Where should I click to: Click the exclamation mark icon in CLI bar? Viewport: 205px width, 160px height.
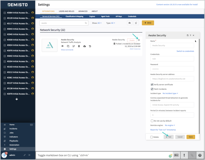point(184,155)
